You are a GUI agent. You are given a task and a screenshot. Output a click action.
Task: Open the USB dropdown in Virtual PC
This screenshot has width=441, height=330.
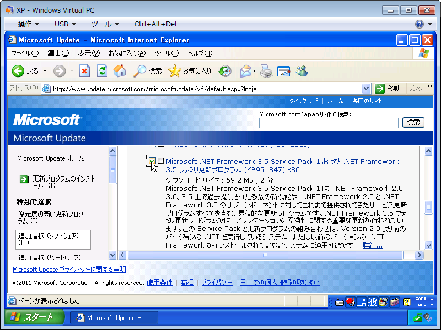65,24
